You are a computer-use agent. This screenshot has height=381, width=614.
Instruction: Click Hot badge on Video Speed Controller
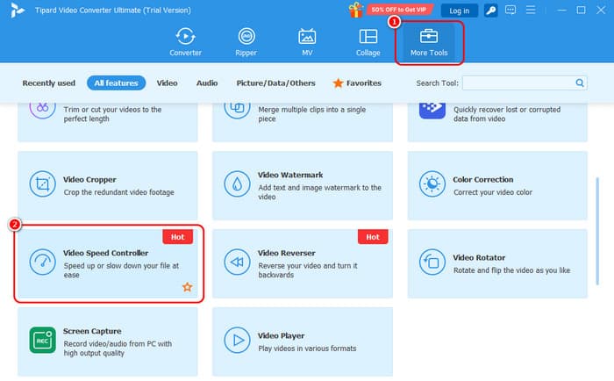177,237
